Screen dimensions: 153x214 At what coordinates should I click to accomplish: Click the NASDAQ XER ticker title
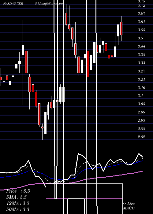(13, 4)
